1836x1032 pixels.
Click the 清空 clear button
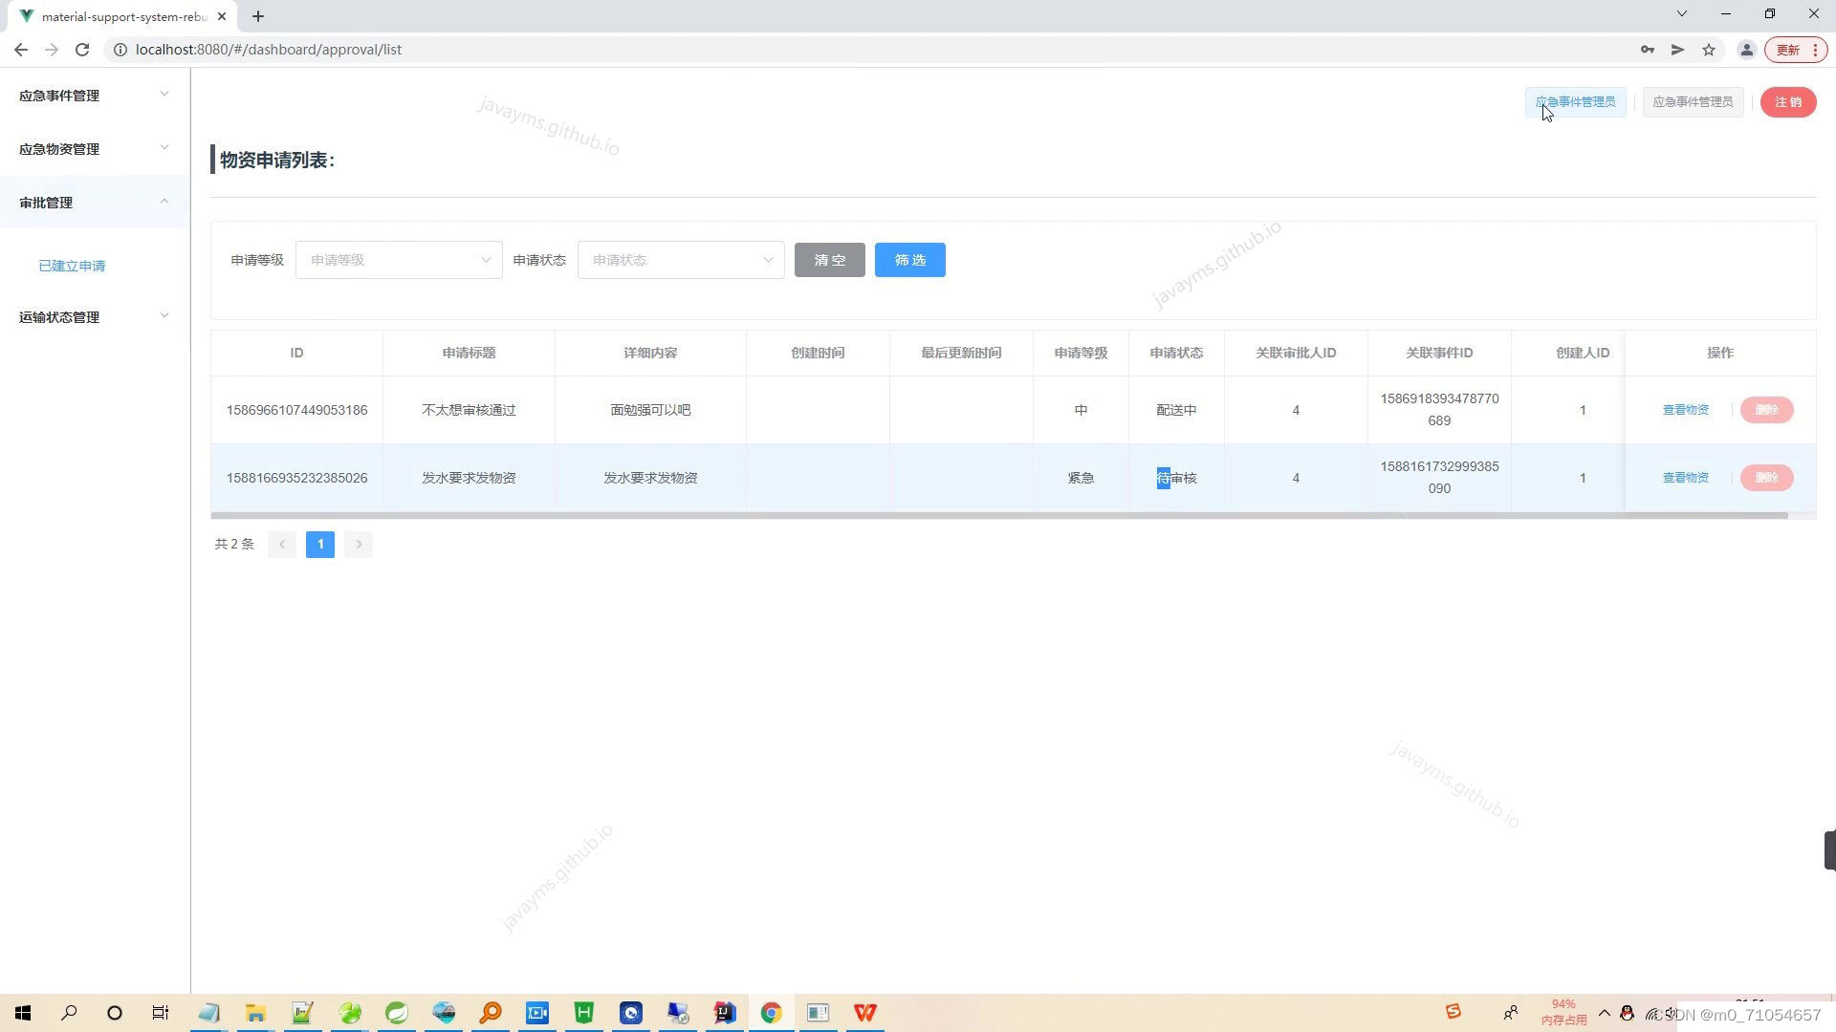coord(830,260)
